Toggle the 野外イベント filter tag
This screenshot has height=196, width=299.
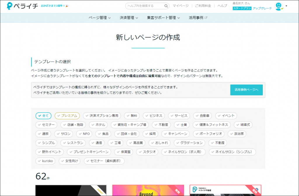(x=50, y=152)
